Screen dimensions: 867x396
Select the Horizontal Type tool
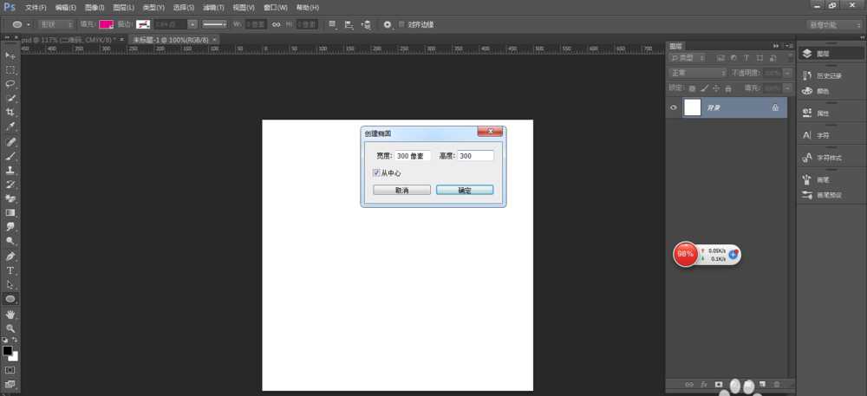coord(10,270)
